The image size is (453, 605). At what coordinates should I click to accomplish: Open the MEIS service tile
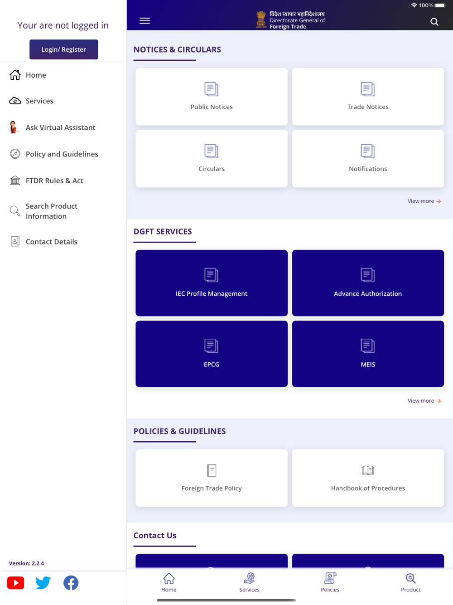[368, 354]
